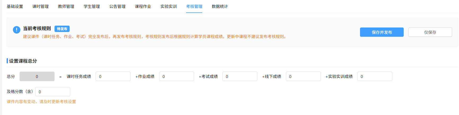Focus the 课时任务成绩 score input
459x115 pixels.
[113, 76]
